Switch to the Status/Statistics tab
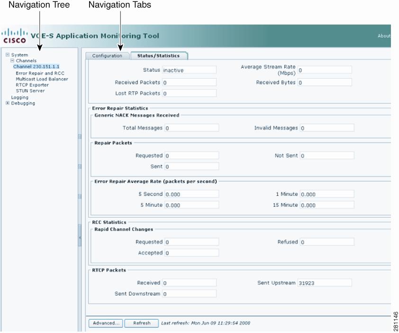399x333 pixels. (x=159, y=56)
